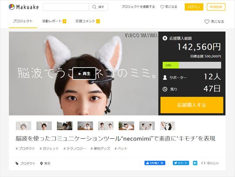Click the 活動レポート count badge

(x=64, y=21)
